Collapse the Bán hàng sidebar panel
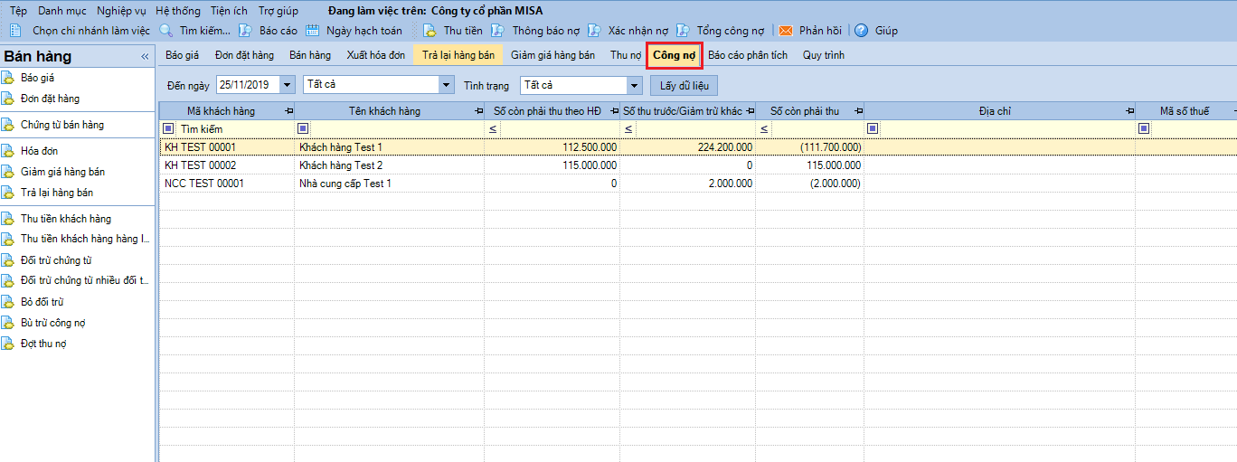The width and height of the screenshot is (1237, 462). point(145,57)
